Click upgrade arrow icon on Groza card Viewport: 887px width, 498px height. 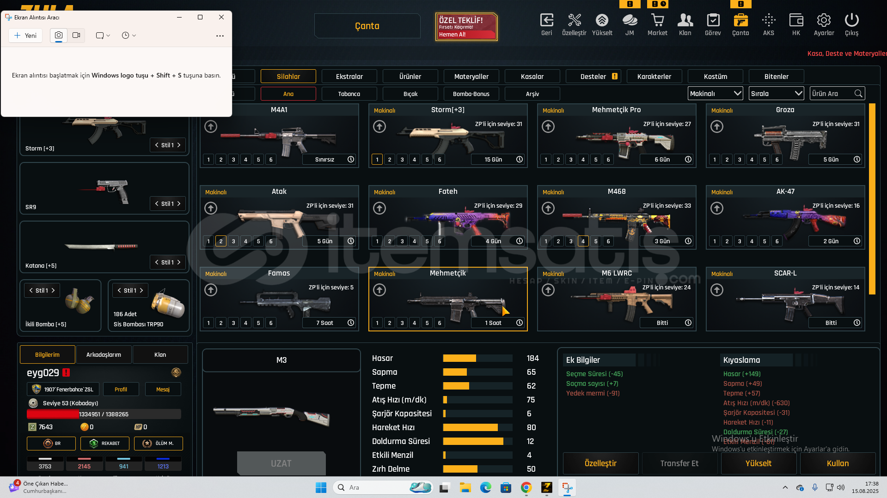[717, 126]
